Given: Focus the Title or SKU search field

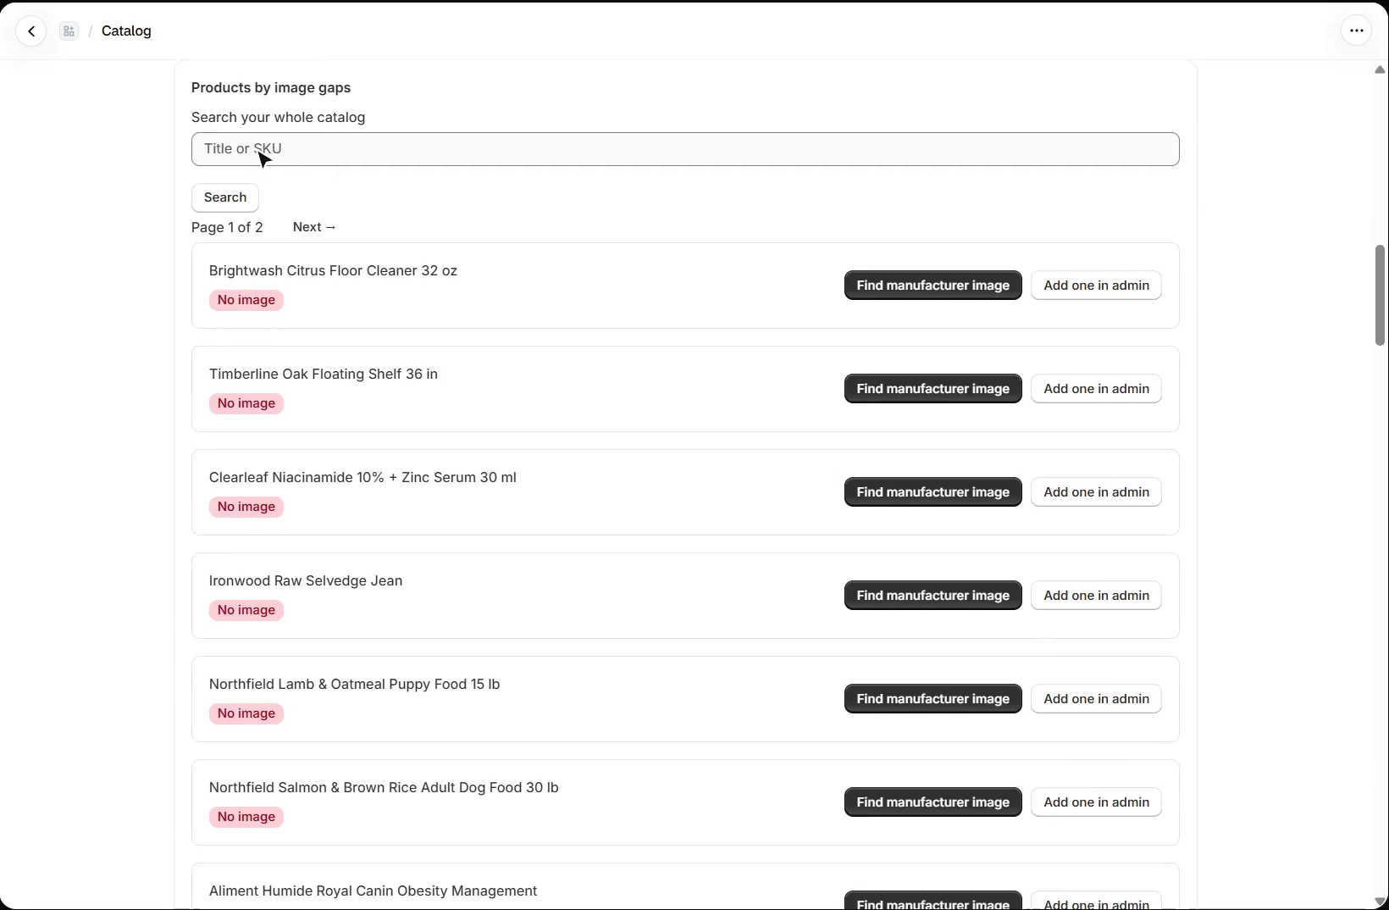Looking at the screenshot, I should pyautogui.click(x=685, y=149).
